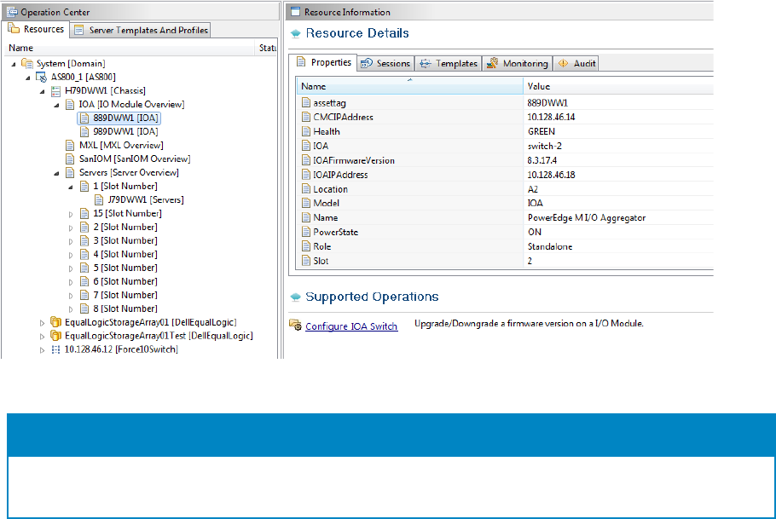Click the Force10Switch icon for 10.128.46.12
The width and height of the screenshot is (776, 519).
(56, 349)
